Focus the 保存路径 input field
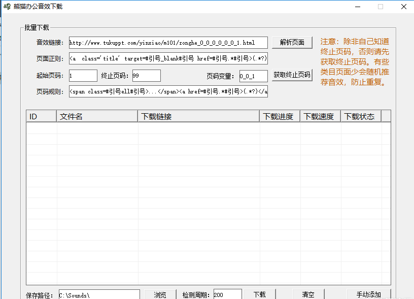 [99, 295]
